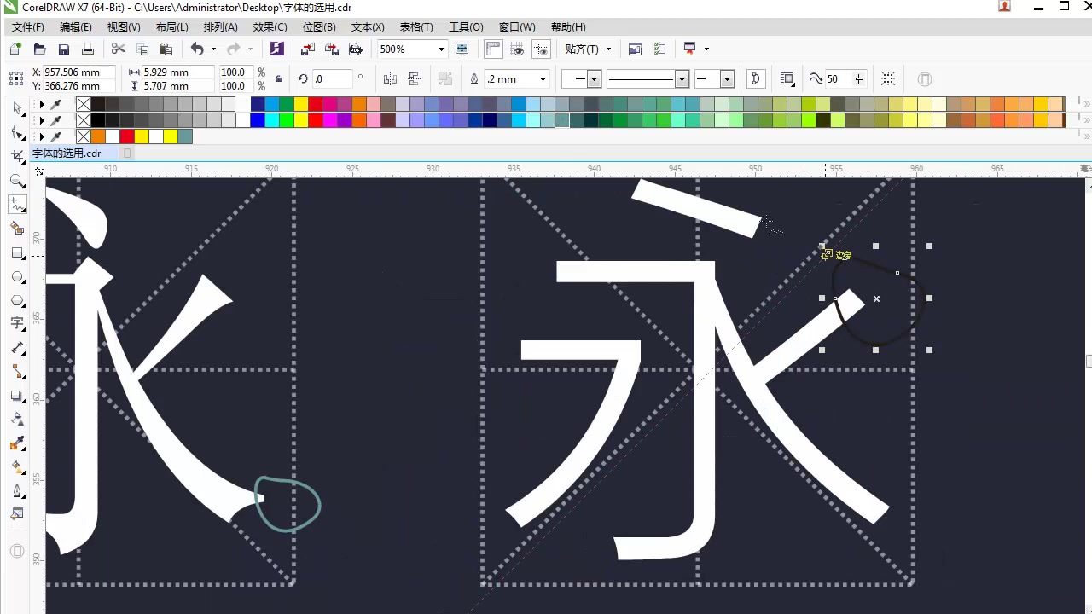Toggle lock aspect ratio for scaling
Screen dimensions: 1092x614
coord(278,78)
